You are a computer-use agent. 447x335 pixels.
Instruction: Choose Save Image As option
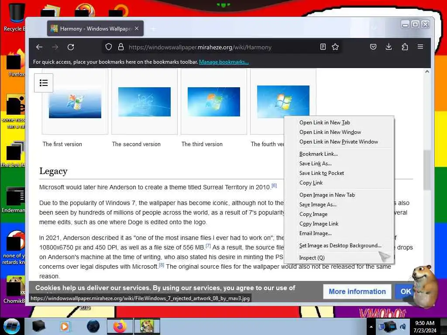(339, 205)
